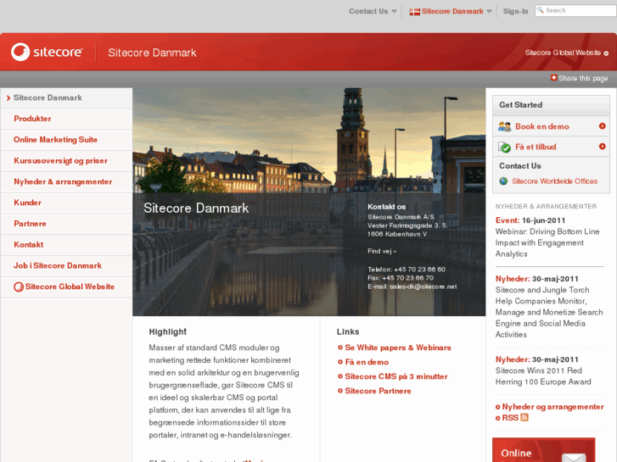Click the Book en demo people icon
The image size is (617, 462).
click(x=504, y=126)
